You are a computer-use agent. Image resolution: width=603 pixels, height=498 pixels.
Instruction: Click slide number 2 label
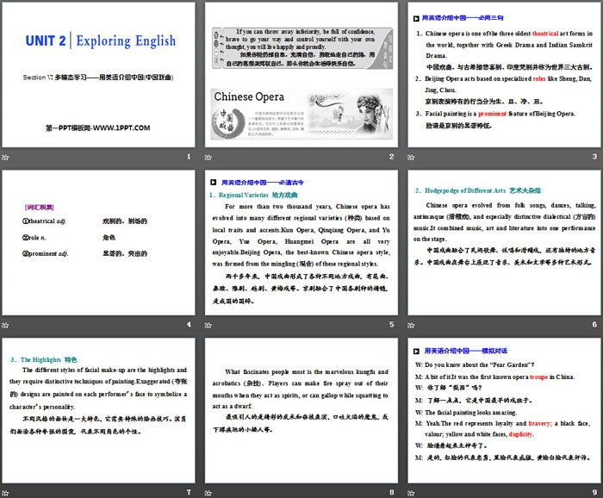(x=391, y=157)
